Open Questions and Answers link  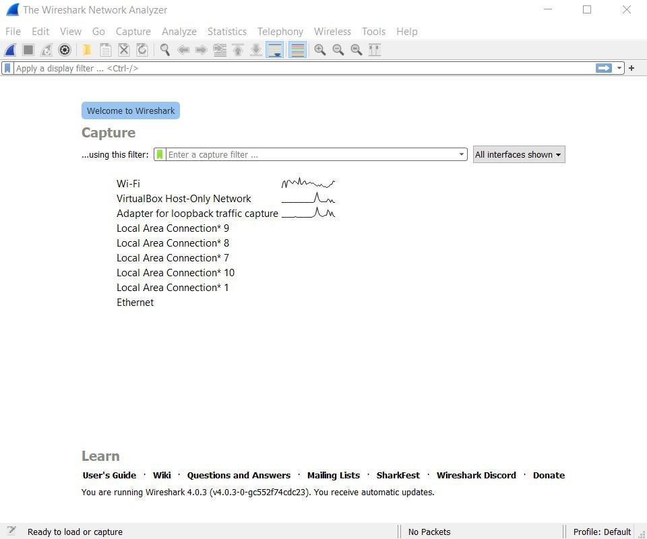click(239, 475)
